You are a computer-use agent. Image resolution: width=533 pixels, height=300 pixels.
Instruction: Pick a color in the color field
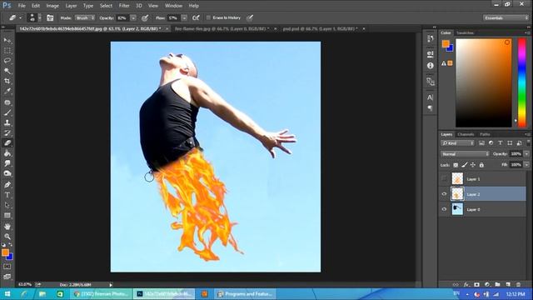point(483,83)
